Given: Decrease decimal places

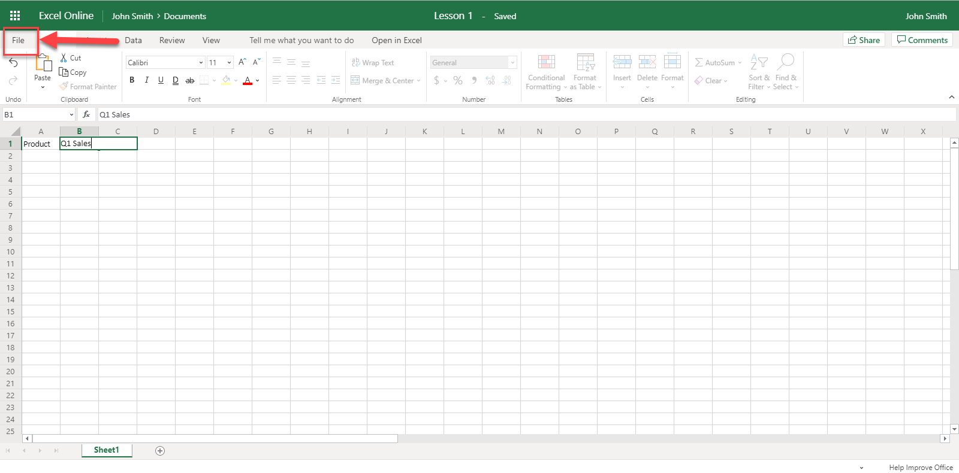Looking at the screenshot, I should pos(506,80).
